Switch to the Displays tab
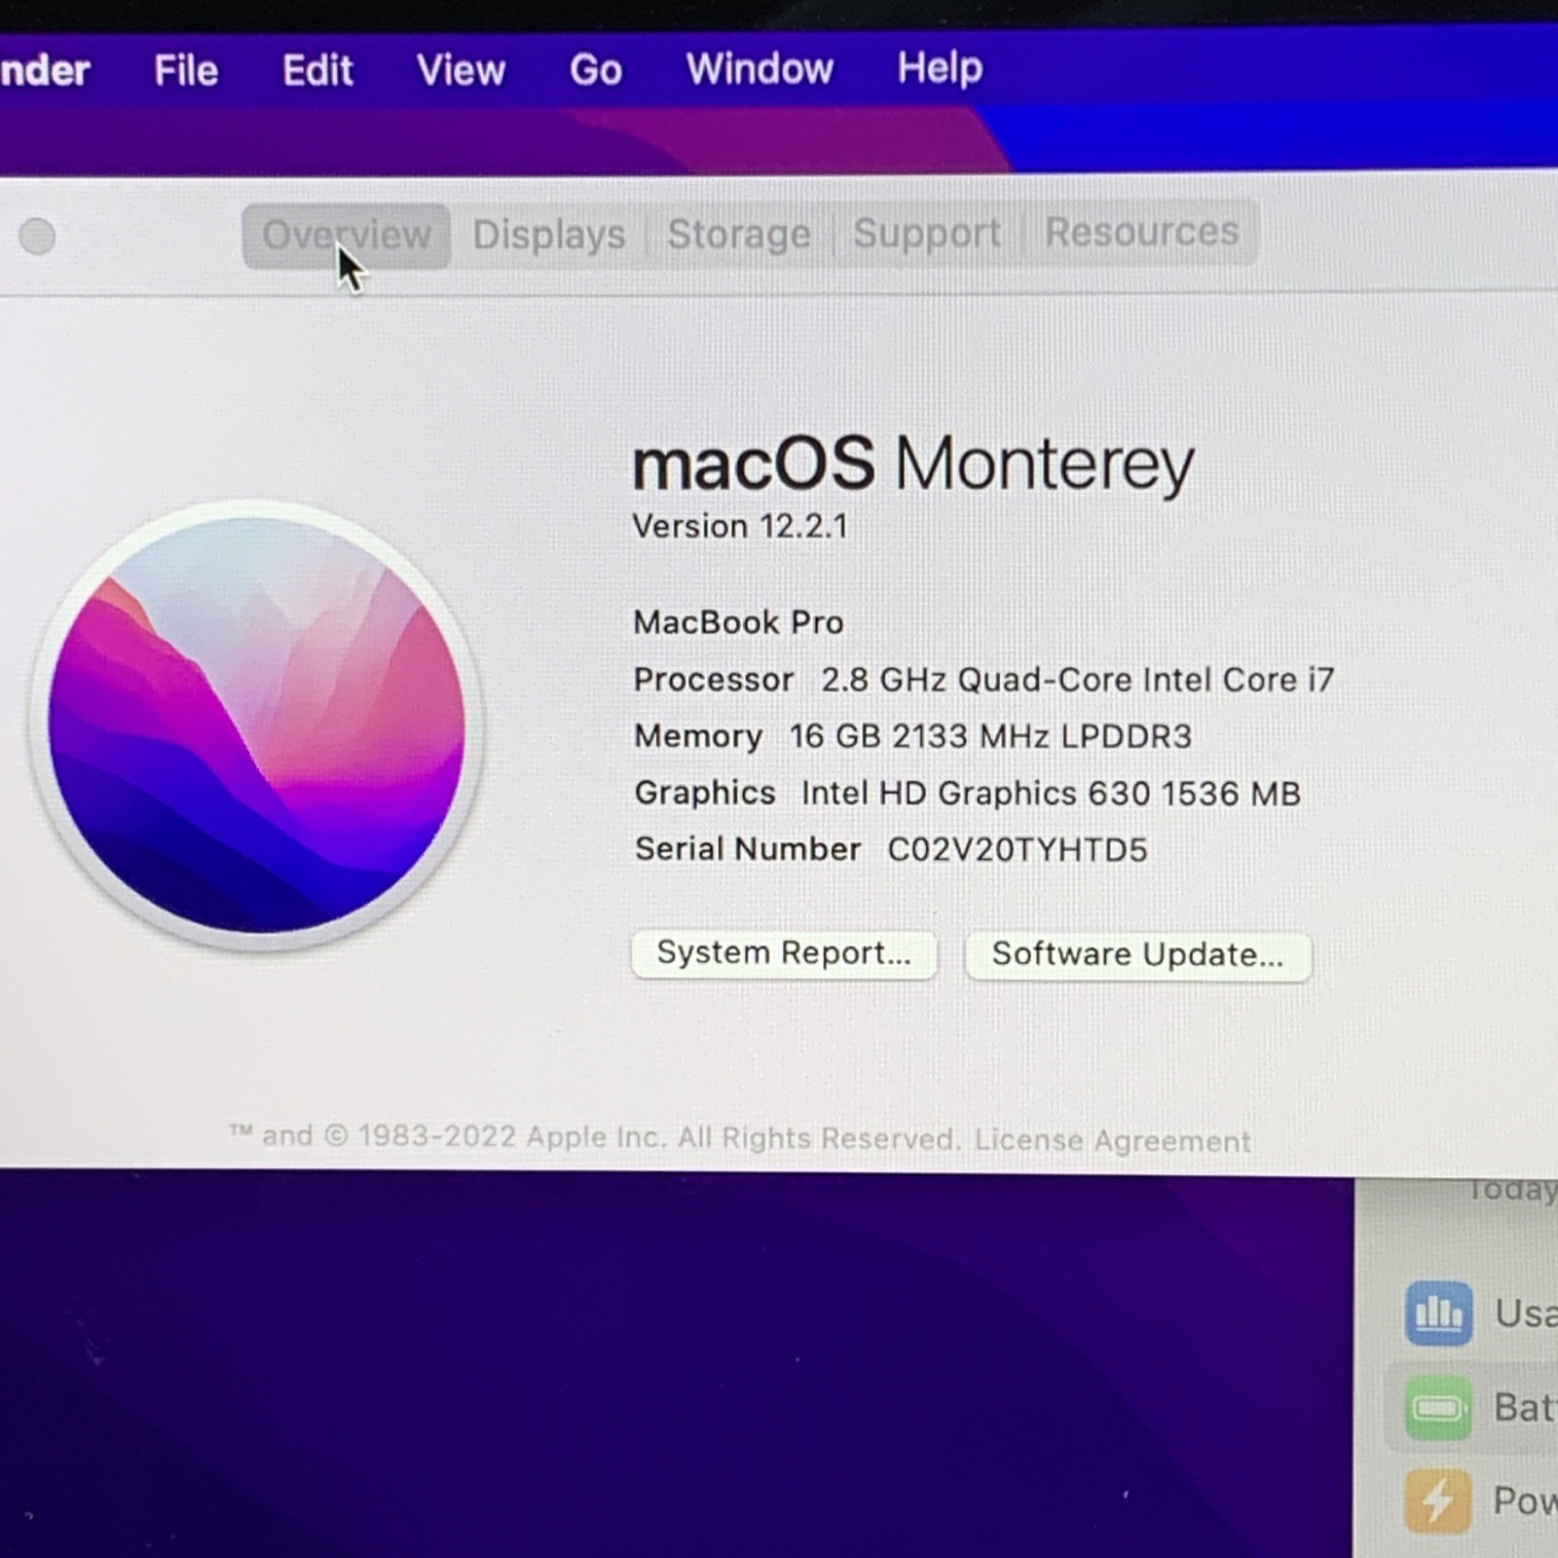The height and width of the screenshot is (1558, 1558). point(549,235)
